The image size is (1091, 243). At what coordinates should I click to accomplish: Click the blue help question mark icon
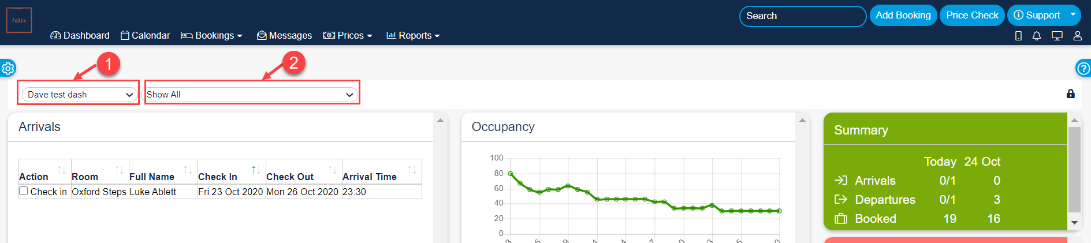pyautogui.click(x=1083, y=68)
